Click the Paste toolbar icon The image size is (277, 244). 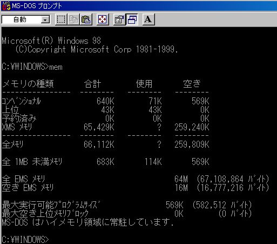[x=86, y=19]
